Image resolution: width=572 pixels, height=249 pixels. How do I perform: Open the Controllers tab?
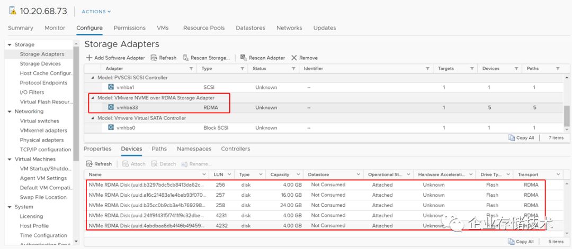pyautogui.click(x=236, y=149)
